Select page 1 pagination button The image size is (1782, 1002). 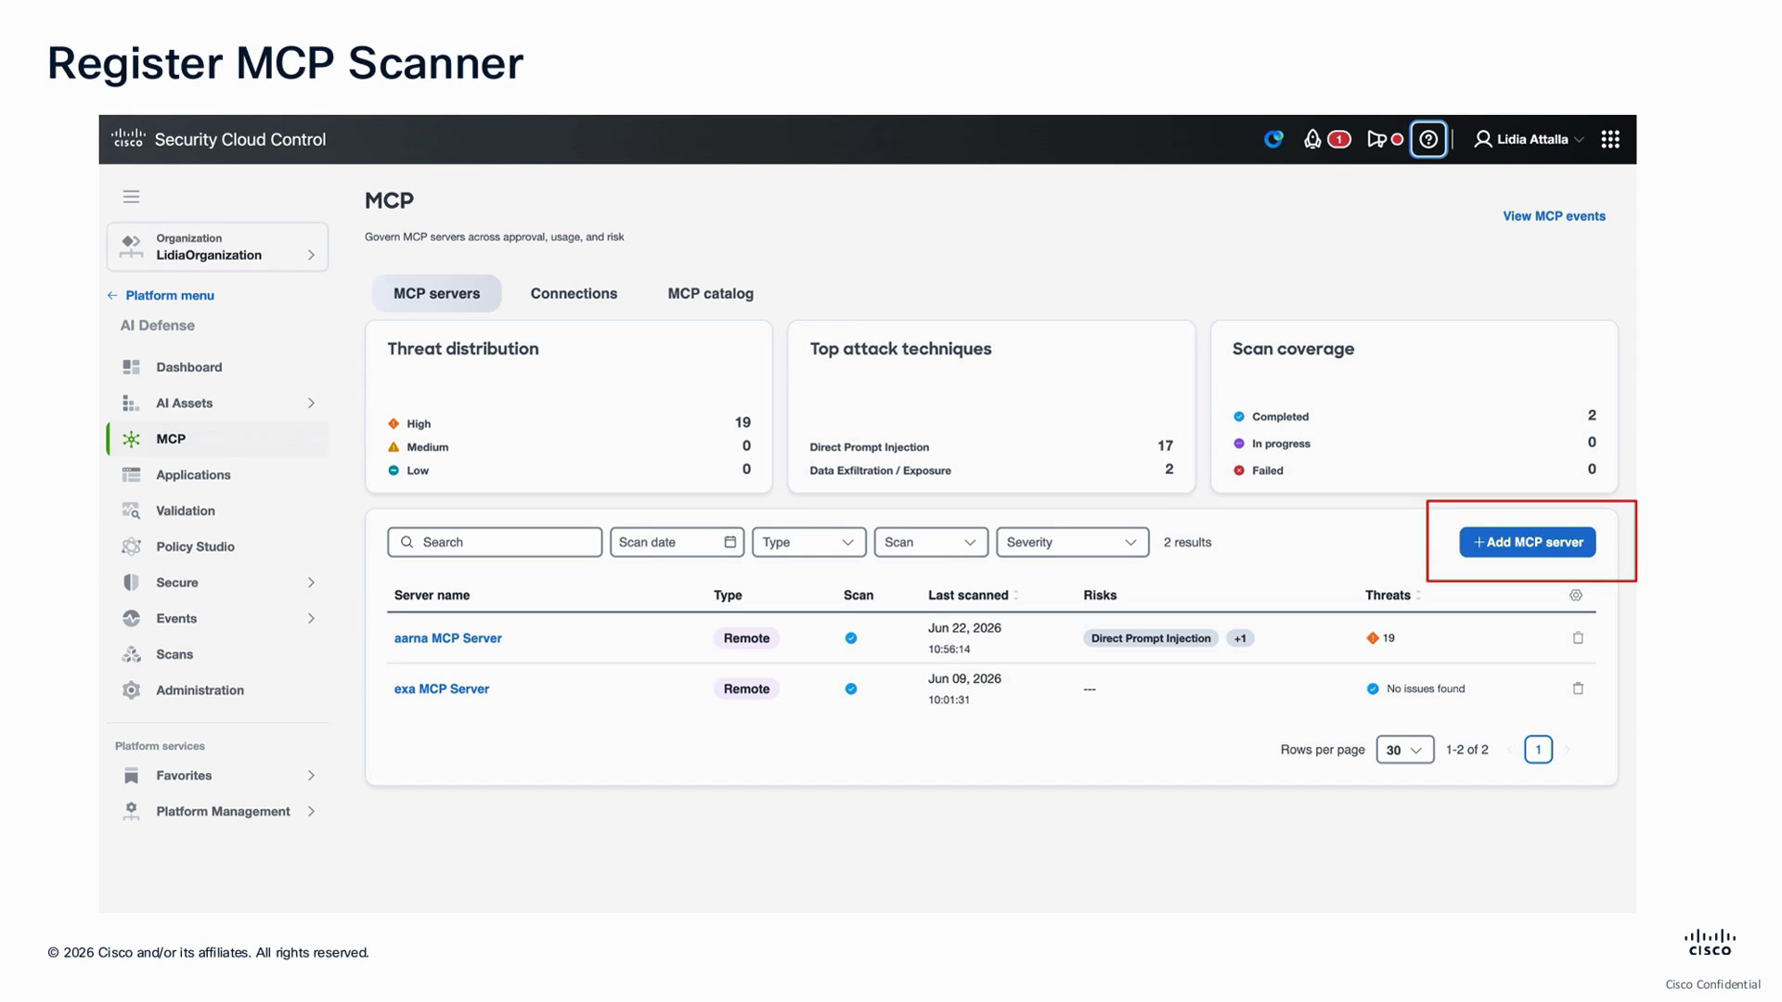coord(1538,750)
